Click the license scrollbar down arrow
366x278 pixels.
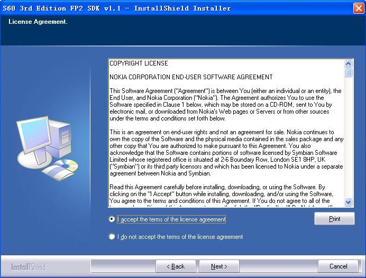click(348, 202)
